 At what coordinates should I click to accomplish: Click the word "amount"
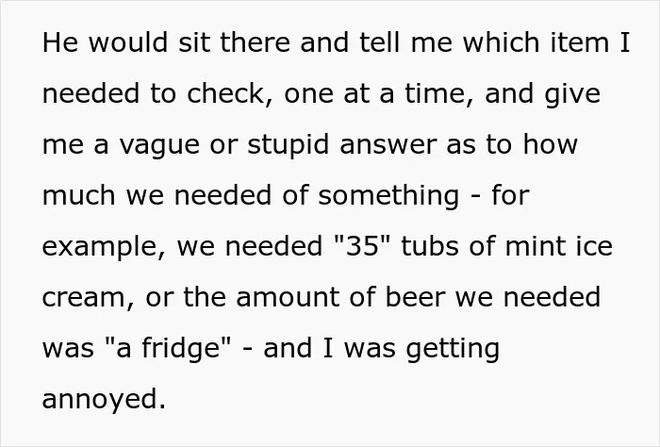tap(288, 298)
